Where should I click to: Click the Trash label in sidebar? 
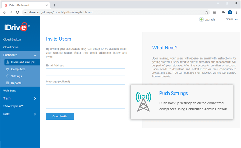tap(7, 98)
